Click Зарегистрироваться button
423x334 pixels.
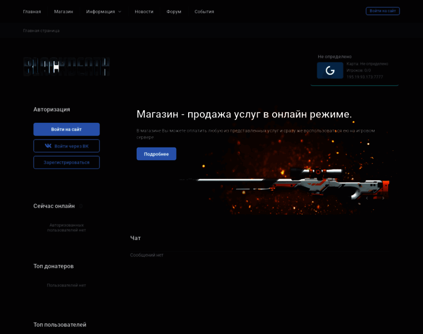point(66,163)
